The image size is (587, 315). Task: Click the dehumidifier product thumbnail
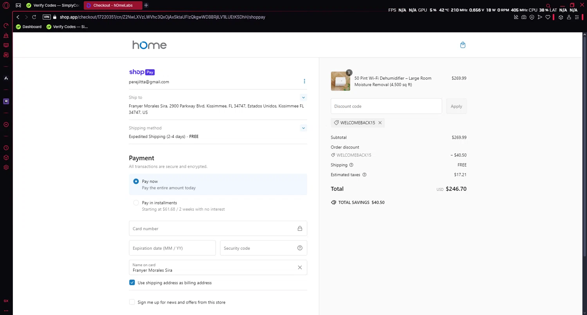click(x=340, y=81)
